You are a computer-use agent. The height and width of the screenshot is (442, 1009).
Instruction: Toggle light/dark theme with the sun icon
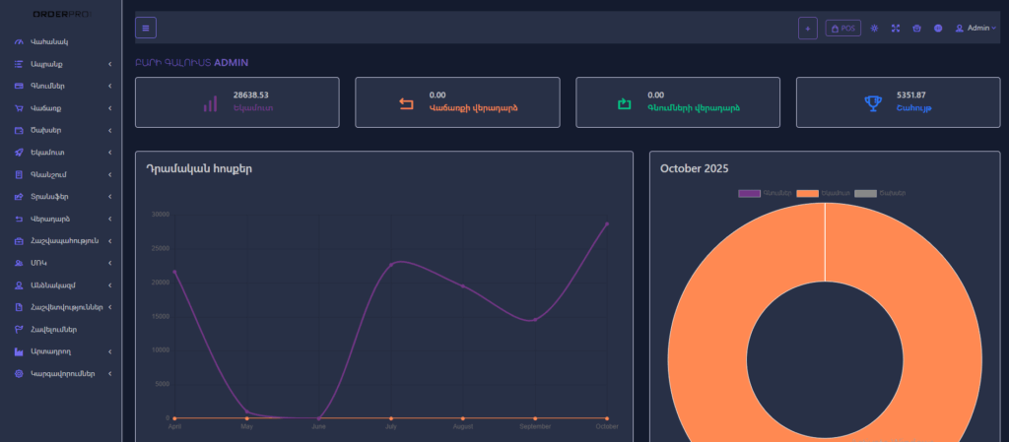[874, 29]
